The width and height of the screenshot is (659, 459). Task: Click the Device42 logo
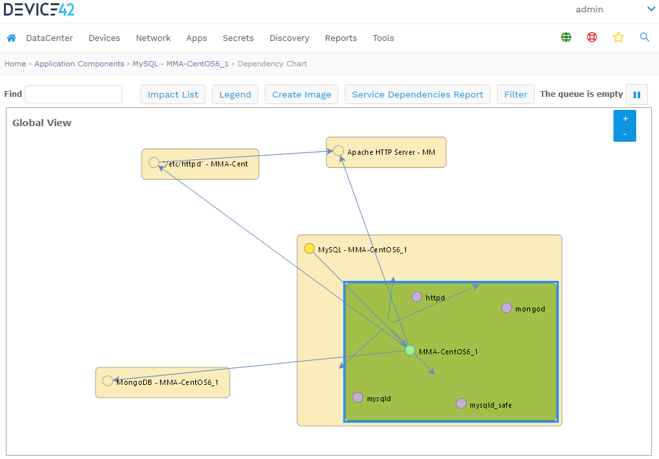39,9
